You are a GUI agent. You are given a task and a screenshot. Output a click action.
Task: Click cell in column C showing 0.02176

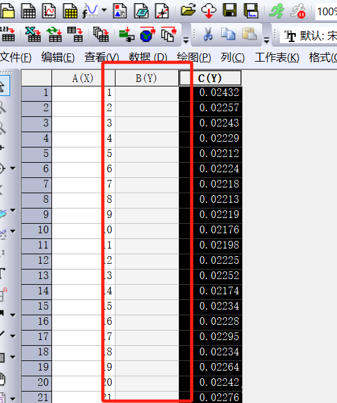tap(210, 230)
